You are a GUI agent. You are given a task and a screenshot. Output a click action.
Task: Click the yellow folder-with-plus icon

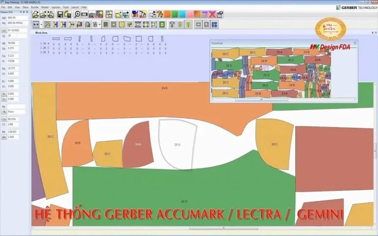click(x=118, y=14)
